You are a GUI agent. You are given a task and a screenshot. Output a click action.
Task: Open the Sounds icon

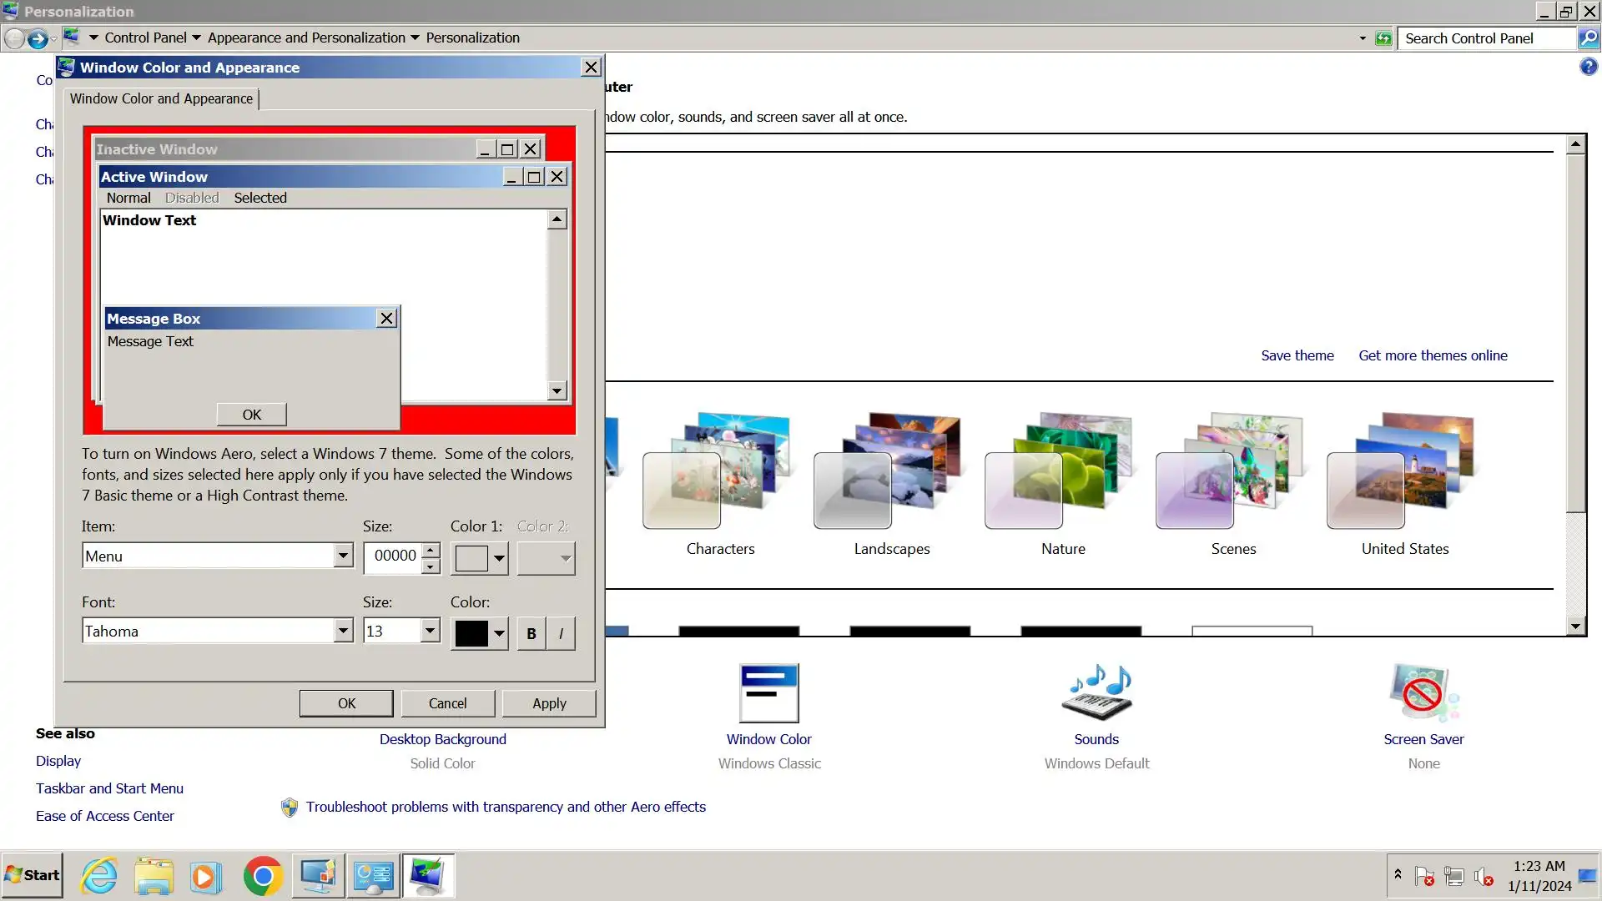pos(1096,694)
